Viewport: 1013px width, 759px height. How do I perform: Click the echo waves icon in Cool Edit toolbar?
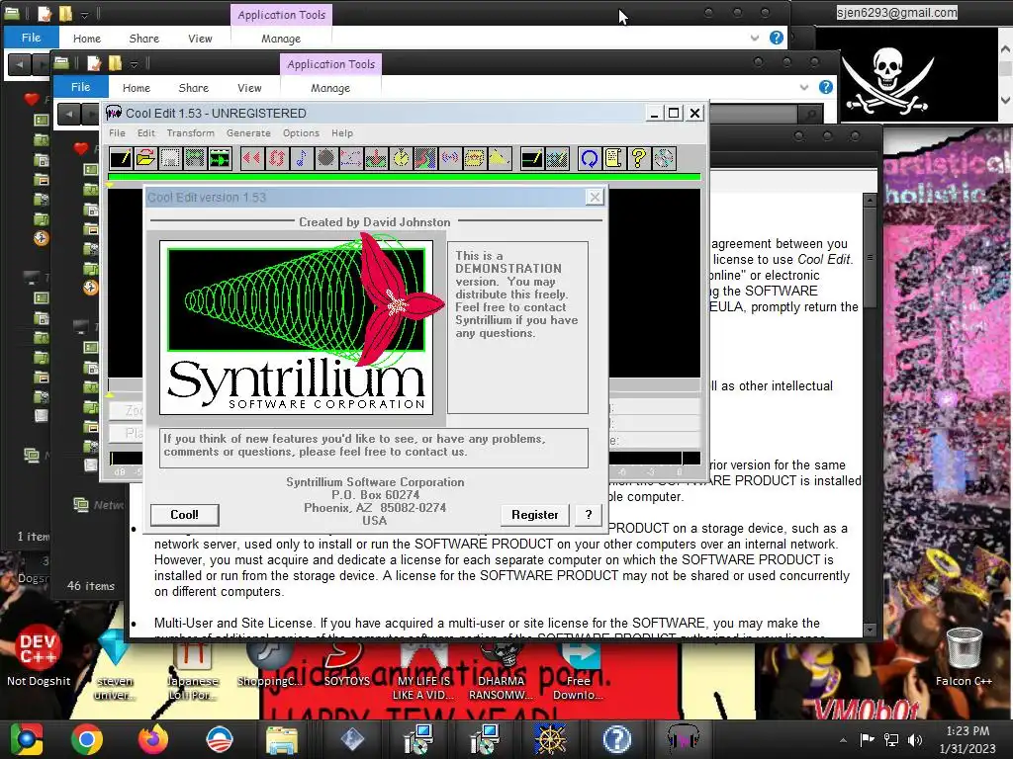(450, 158)
